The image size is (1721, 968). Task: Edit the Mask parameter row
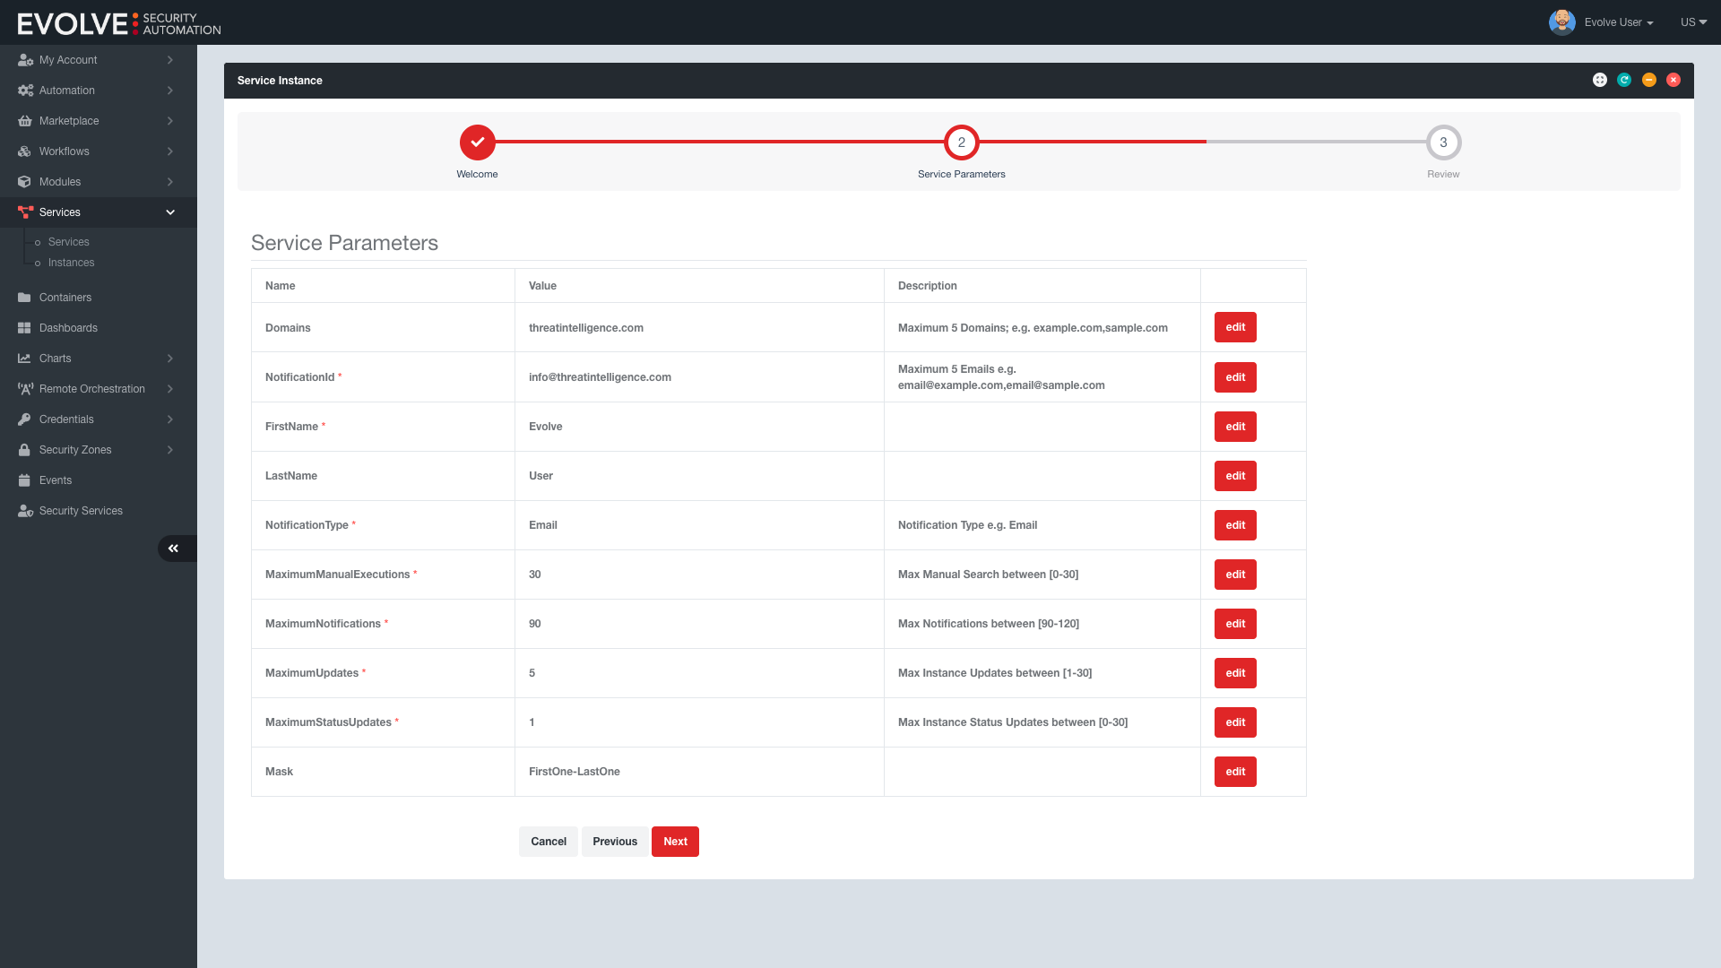1235,772
